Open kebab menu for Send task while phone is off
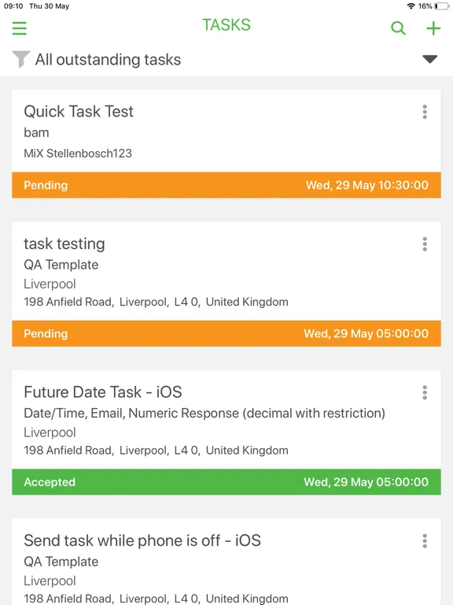Screen dimensions: 453x605 click(425, 541)
